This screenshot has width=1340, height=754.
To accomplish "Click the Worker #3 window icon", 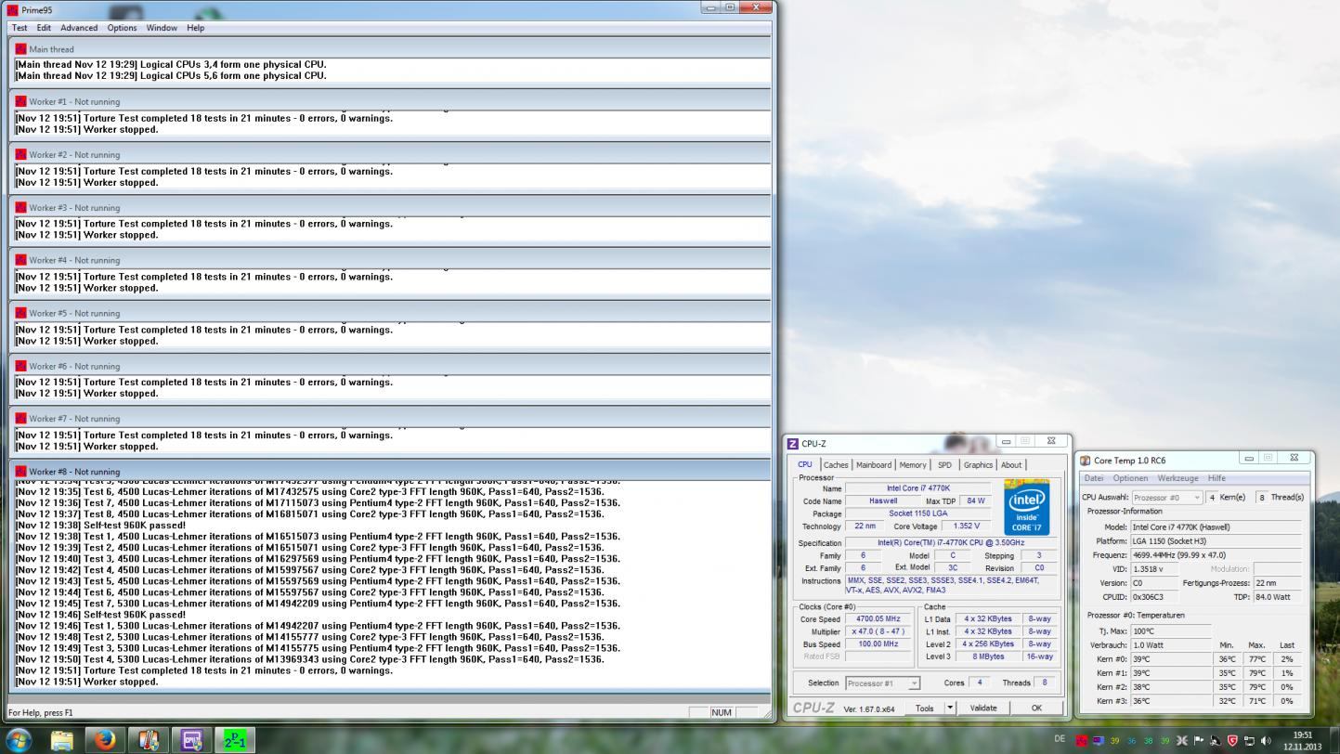I will 20,207.
